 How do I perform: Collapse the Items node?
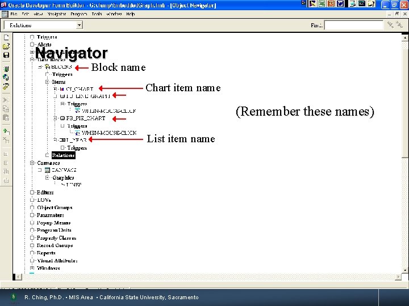(47, 82)
